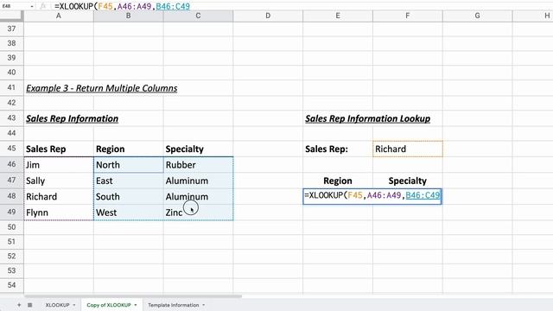Click the Sales Rep: label cell

(x=338, y=149)
